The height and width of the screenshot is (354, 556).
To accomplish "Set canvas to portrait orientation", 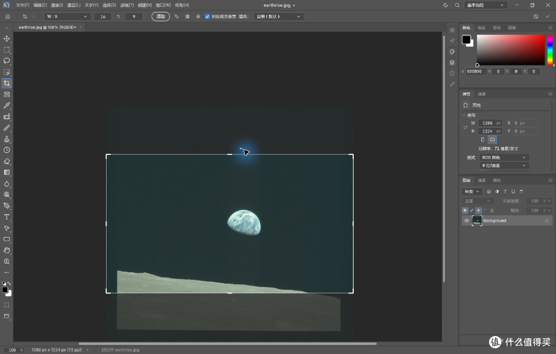I will point(482,139).
